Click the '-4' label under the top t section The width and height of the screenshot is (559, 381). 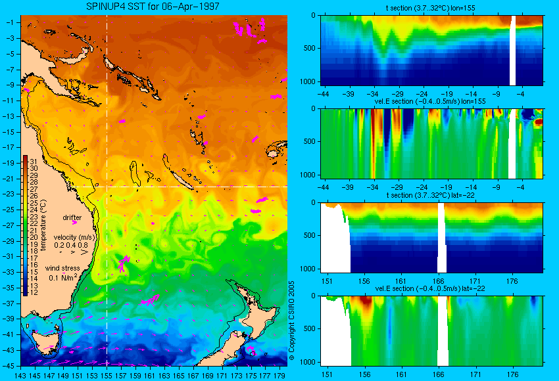pyautogui.click(x=520, y=94)
